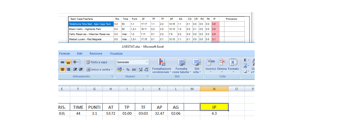Viewport: 338px width, 139px height.
Task: Click the Pronostico column header
Action: point(234,19)
